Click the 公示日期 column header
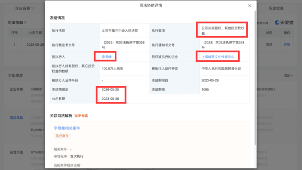302x170 pixels. point(35,33)
